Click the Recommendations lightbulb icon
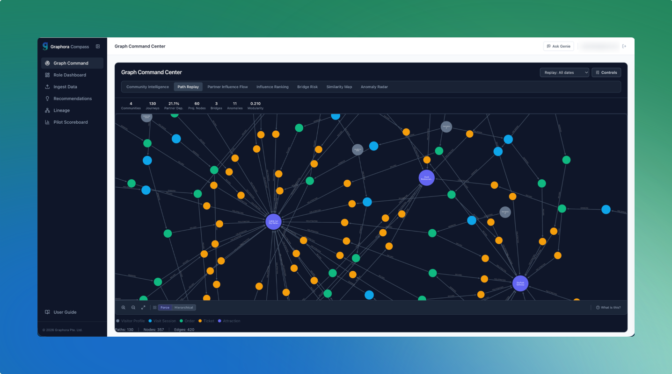Viewport: 672px width, 374px height. point(47,99)
